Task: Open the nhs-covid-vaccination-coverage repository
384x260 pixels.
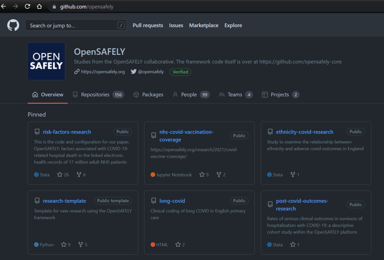Action: tap(187, 136)
